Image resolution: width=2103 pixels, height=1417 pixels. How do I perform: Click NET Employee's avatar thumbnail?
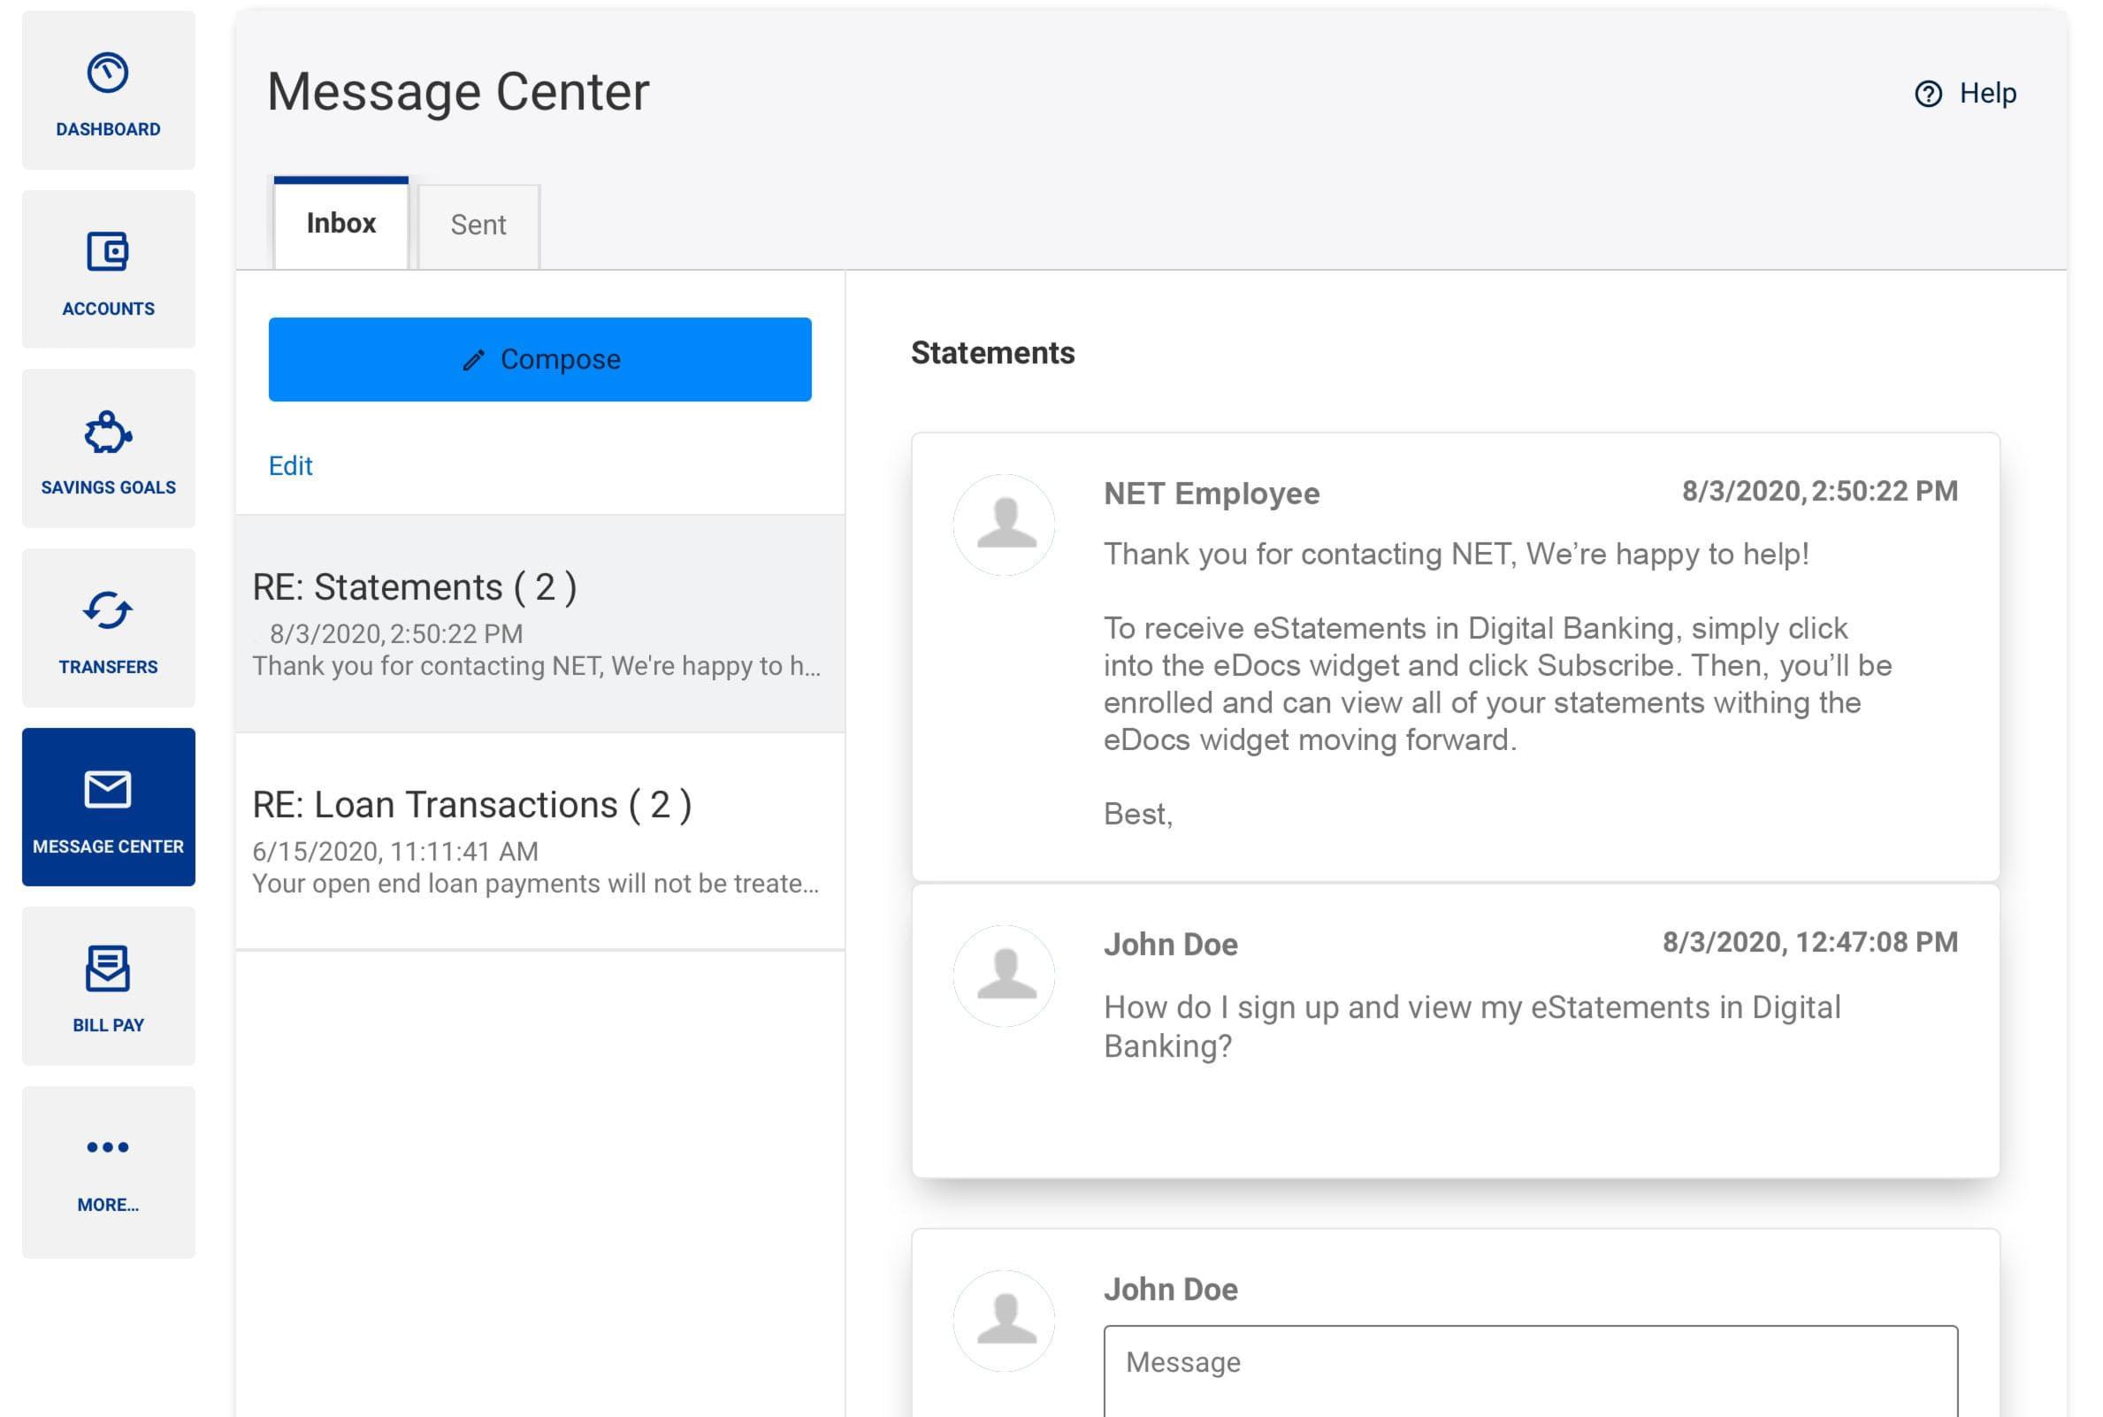click(1005, 525)
